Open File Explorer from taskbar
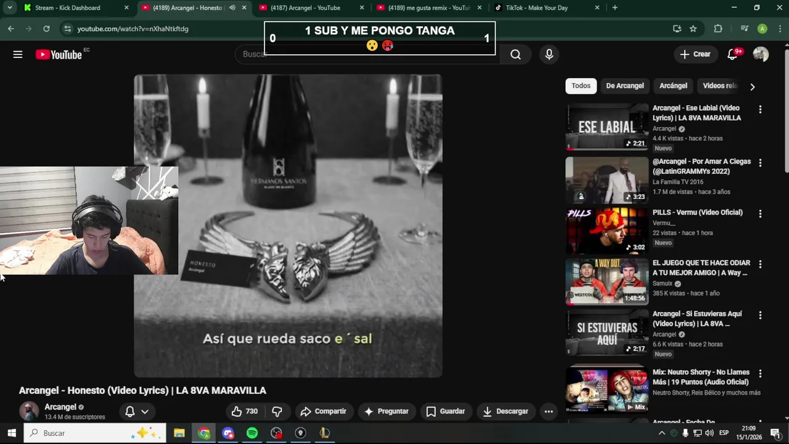The image size is (789, 444). (x=179, y=433)
